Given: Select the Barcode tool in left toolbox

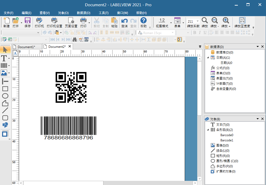Looking at the screenshot, I should (4, 65).
